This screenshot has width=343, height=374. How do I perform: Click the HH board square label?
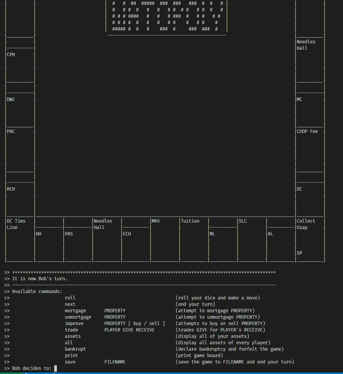click(x=38, y=234)
